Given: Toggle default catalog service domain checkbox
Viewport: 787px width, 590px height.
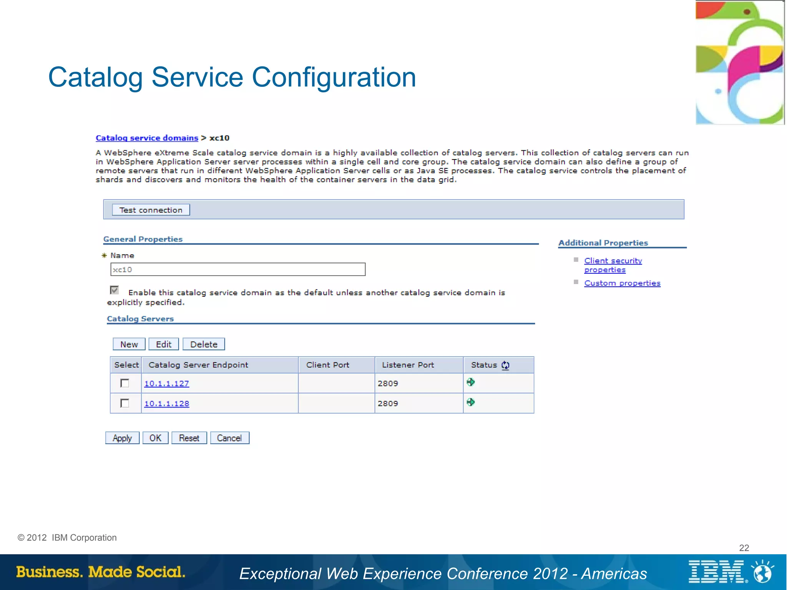Looking at the screenshot, I should pyautogui.click(x=114, y=290).
